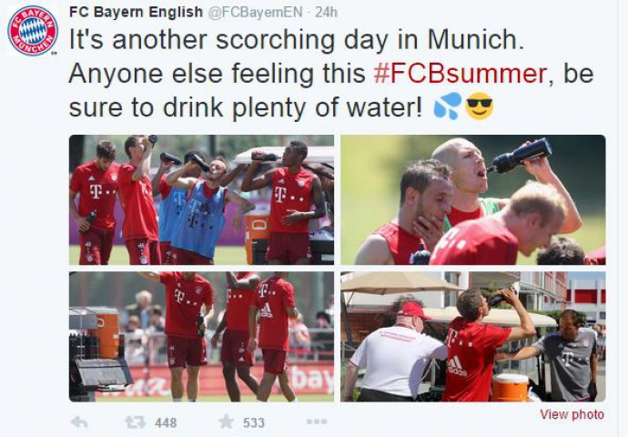
Task: Click the 533 favorites count
Action: [x=254, y=422]
